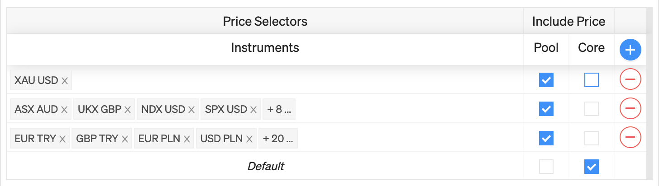Remove EUR PLN instrument tag

click(187, 139)
